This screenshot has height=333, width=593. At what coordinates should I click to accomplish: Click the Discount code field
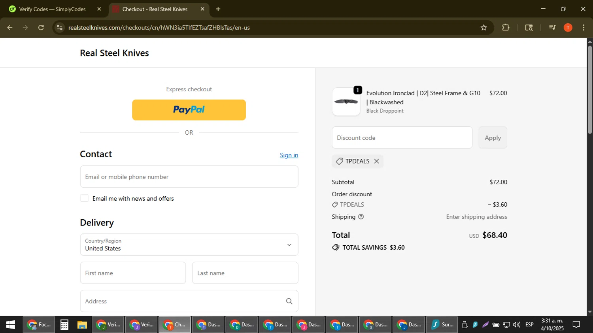402,137
